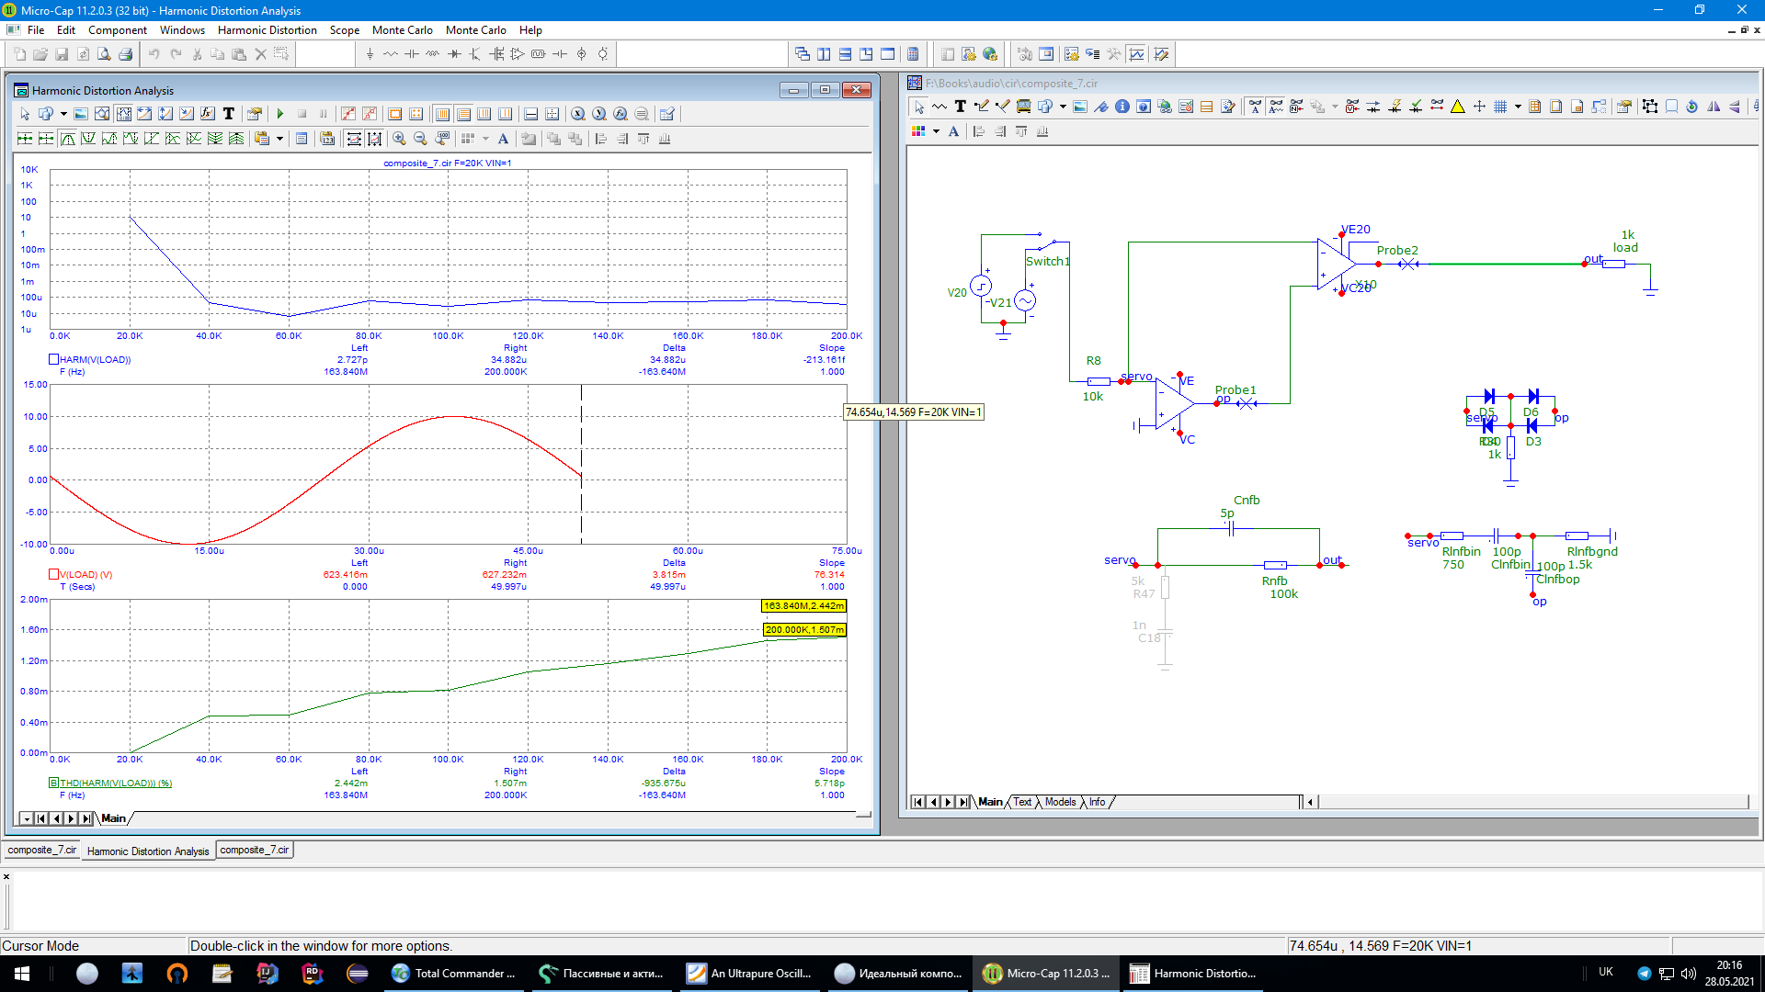Image resolution: width=1765 pixels, height=992 pixels.
Task: Click the Zoom Out magnifier in analysis toolbar
Action: [x=420, y=139]
